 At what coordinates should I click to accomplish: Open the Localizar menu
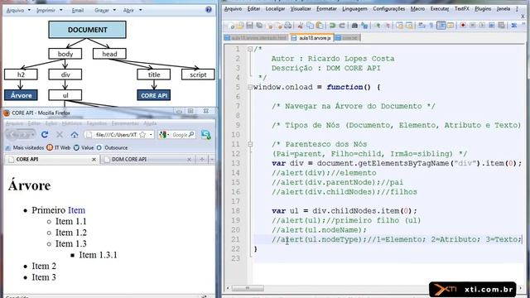coord(275,9)
